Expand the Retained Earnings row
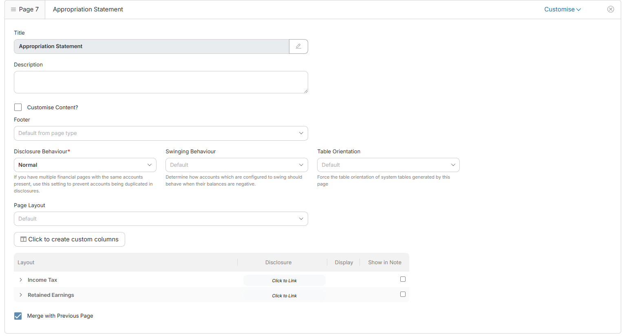The image size is (622, 336). coord(21,295)
